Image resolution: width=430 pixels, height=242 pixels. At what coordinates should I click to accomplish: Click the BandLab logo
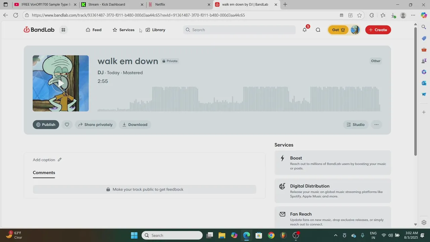pyautogui.click(x=39, y=30)
